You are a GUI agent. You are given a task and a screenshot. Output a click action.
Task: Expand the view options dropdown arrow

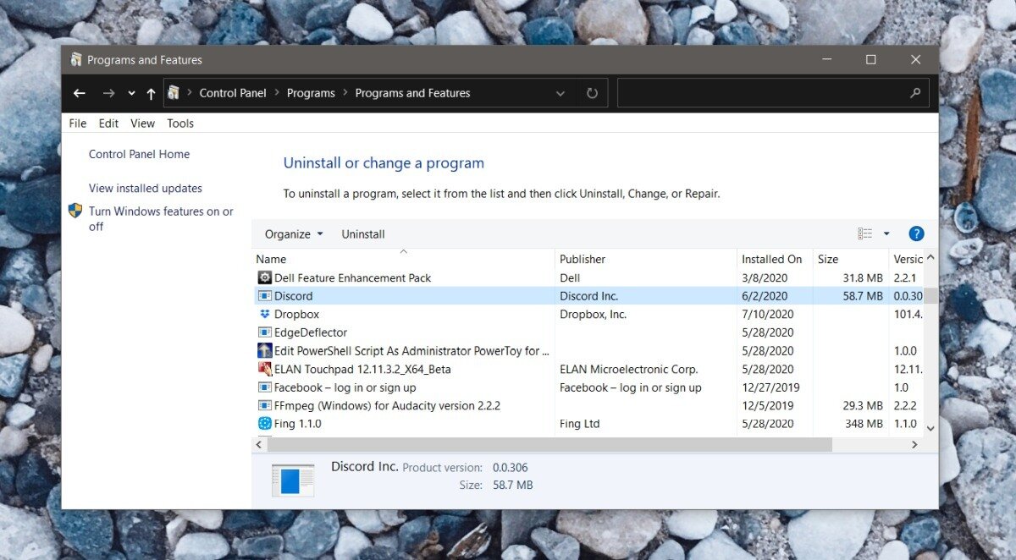[x=886, y=234]
